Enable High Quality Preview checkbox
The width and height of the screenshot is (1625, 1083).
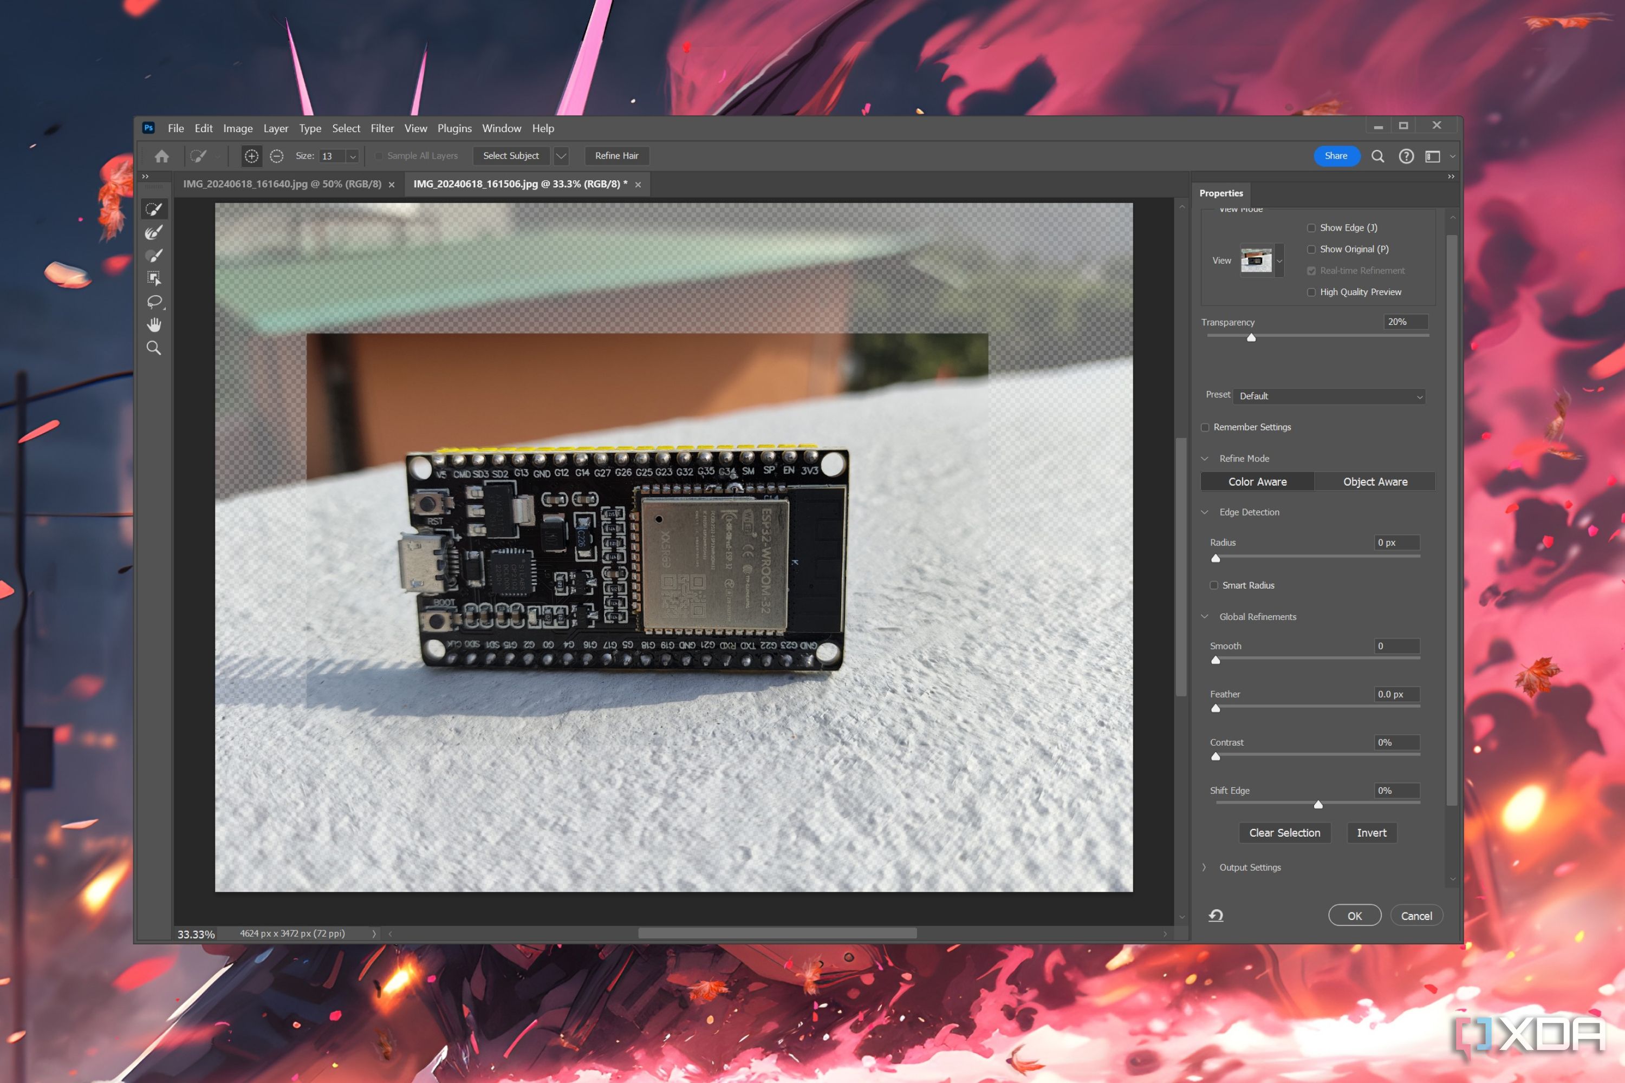[1311, 292]
